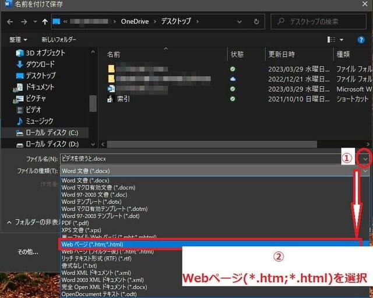Refresh the folder listing
Viewport: 373px width, 298px height.
click(x=257, y=22)
